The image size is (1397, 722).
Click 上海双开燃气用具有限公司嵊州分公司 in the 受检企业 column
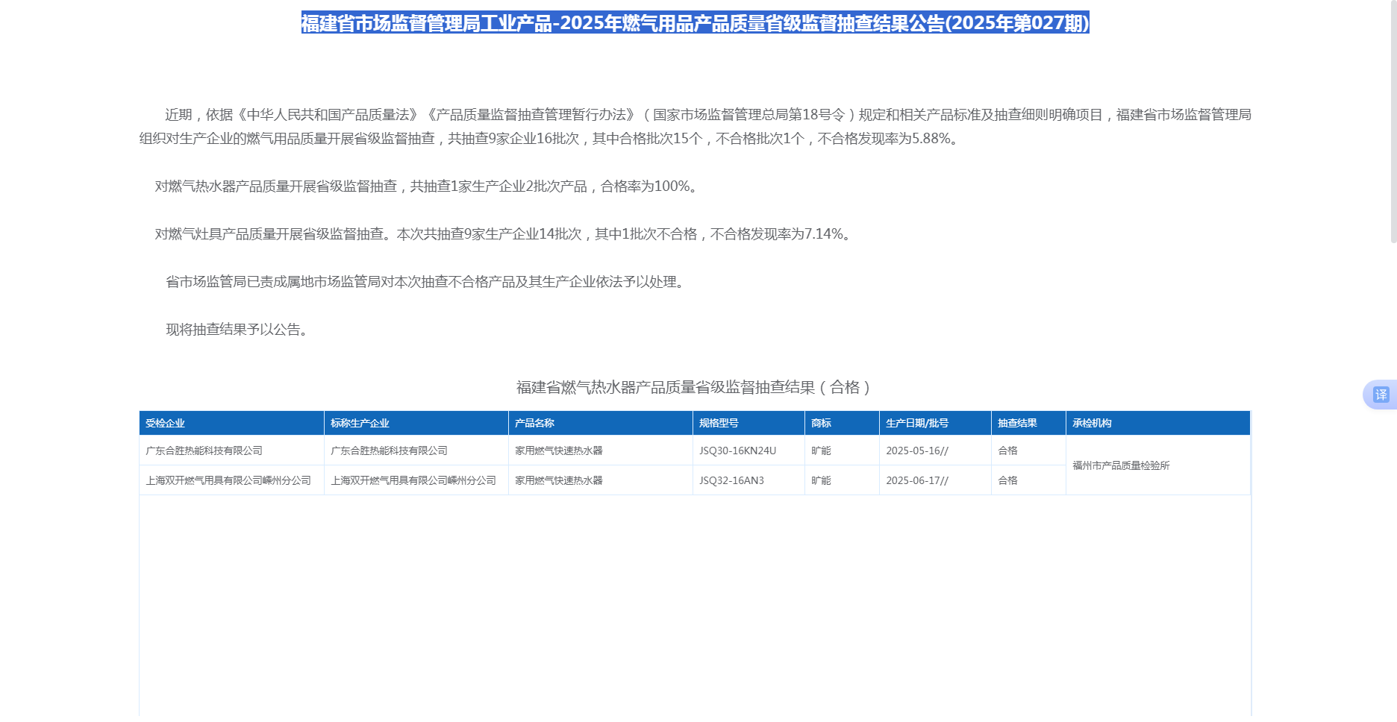[x=228, y=480]
